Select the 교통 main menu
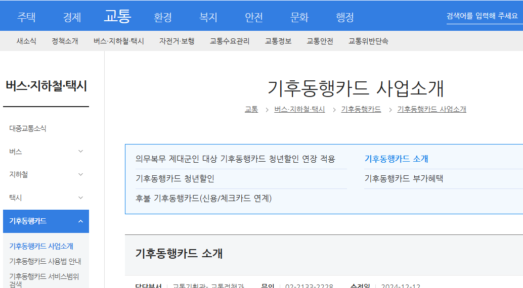 click(x=117, y=16)
